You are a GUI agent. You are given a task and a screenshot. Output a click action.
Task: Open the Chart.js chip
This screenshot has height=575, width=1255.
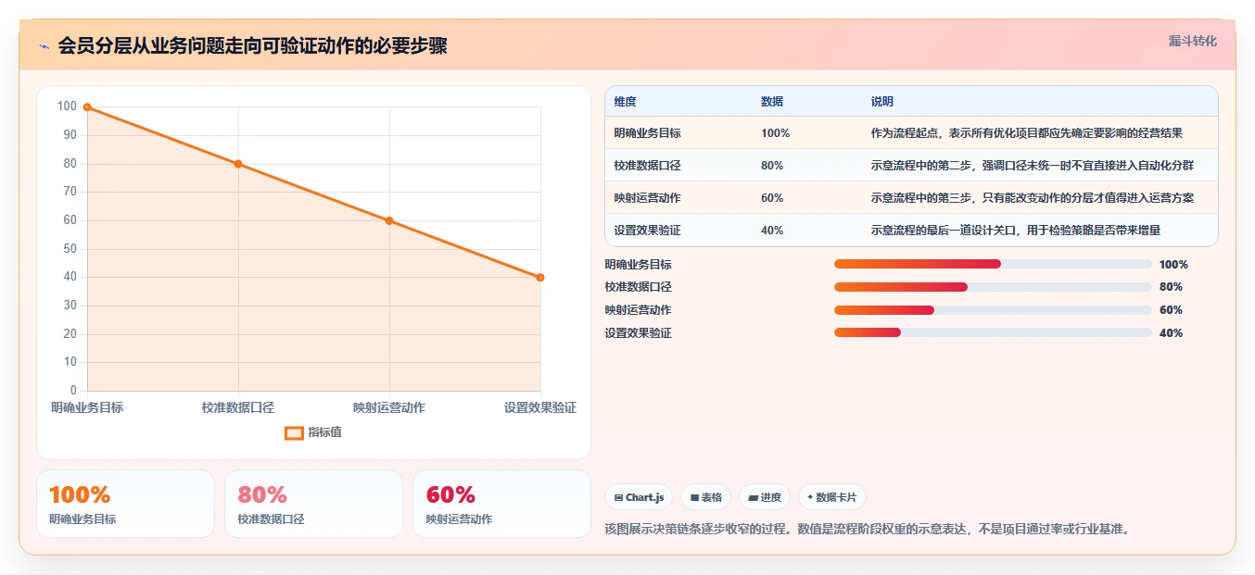tap(639, 497)
